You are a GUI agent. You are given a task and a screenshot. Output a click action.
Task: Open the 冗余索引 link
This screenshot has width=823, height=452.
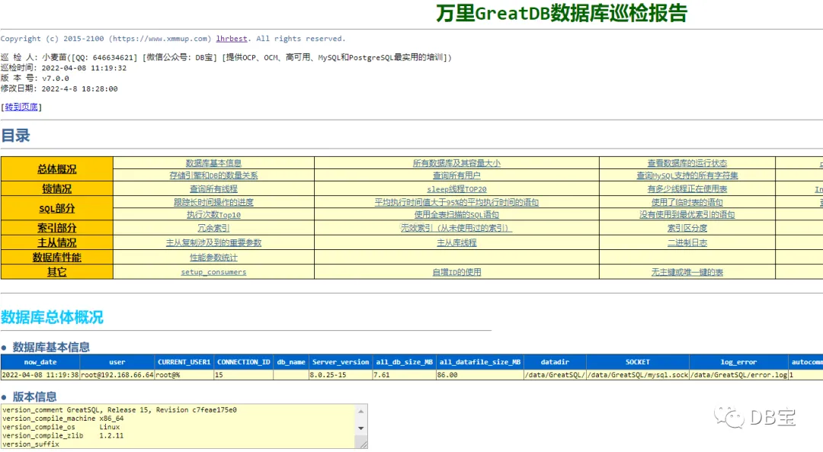213,228
